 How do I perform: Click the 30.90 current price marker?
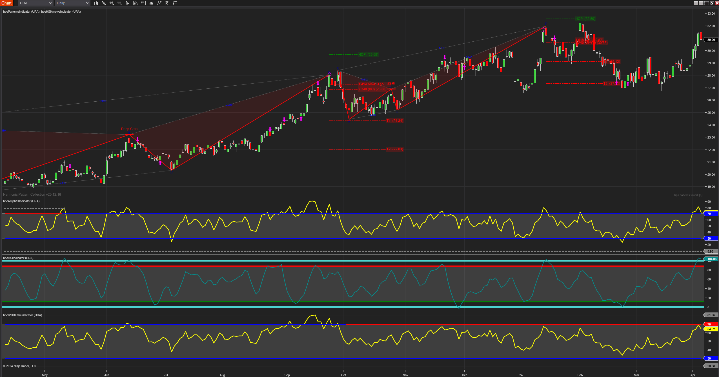pos(711,40)
